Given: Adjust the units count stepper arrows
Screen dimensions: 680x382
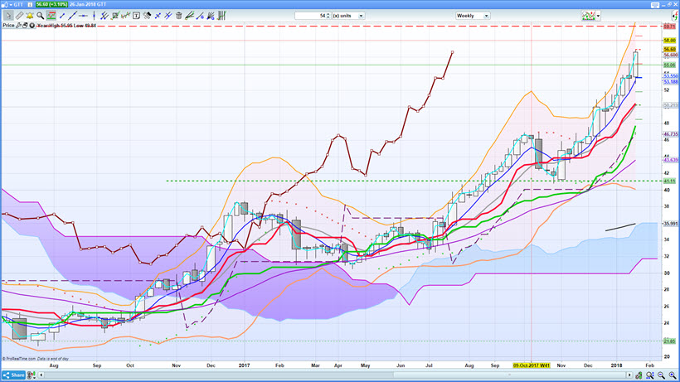Looking at the screenshot, I should point(328,16).
